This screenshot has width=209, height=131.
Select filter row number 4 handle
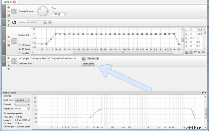point(4,61)
